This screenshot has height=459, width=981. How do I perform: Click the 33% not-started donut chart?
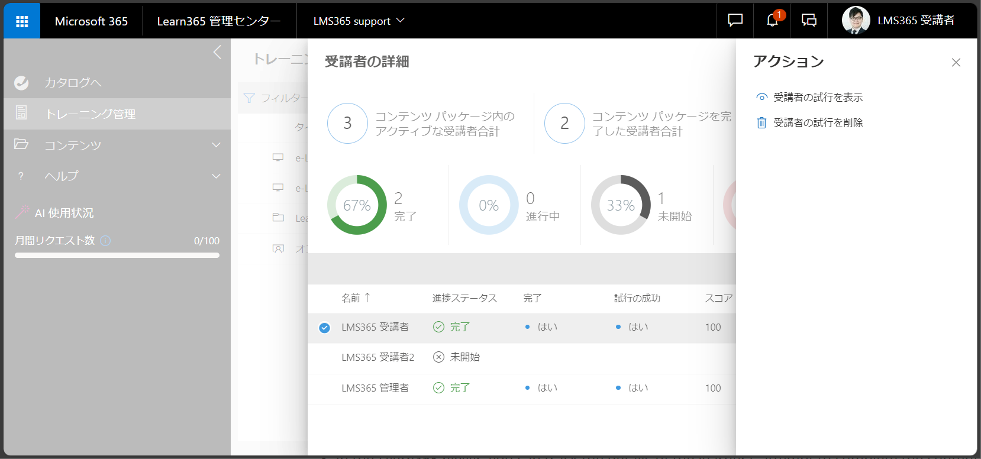[x=621, y=205]
